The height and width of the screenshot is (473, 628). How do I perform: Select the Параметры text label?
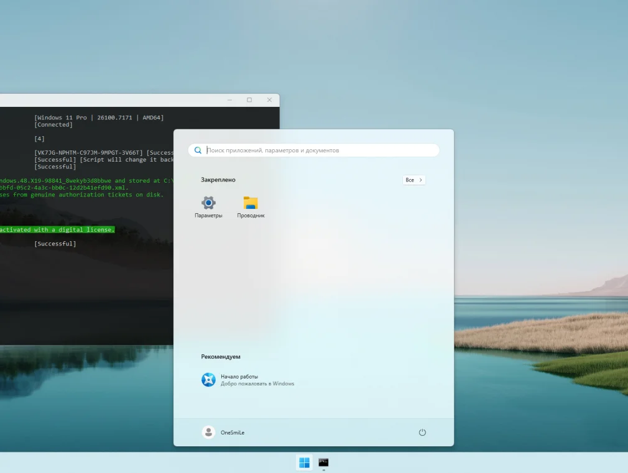click(x=208, y=216)
